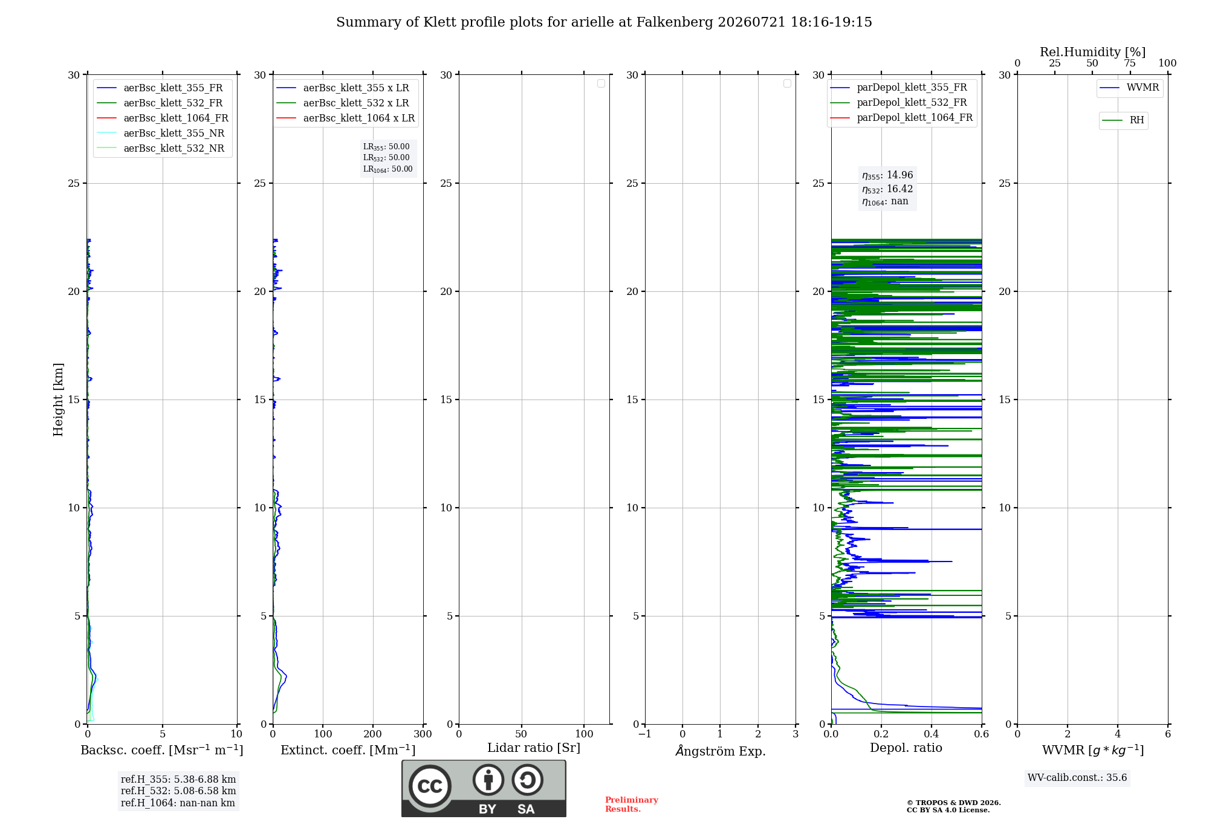Click the Preliminary Results red label
Viewport: 1209px width, 822px height.
click(631, 804)
